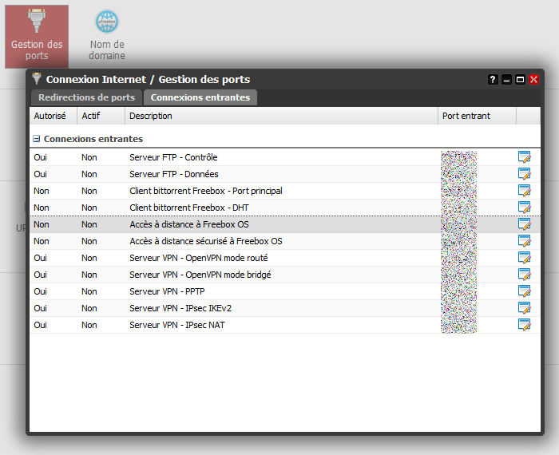Viewport: 559px width, 455px height.
Task: Edit the Serveur VPN - IPsec IKEv2 entry
Action: point(525,308)
